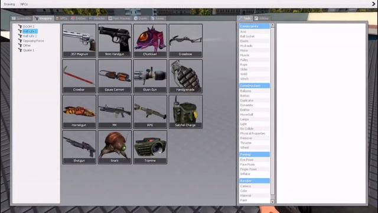
Task: Switch to the Dupes tab
Action: click(x=141, y=18)
